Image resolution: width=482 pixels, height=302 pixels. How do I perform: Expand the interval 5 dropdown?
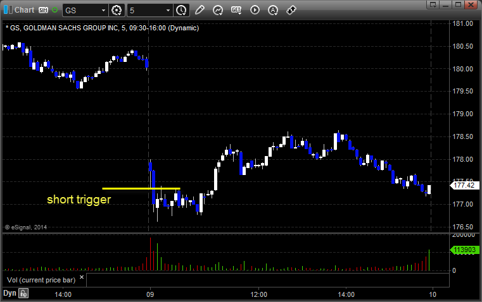pos(168,10)
